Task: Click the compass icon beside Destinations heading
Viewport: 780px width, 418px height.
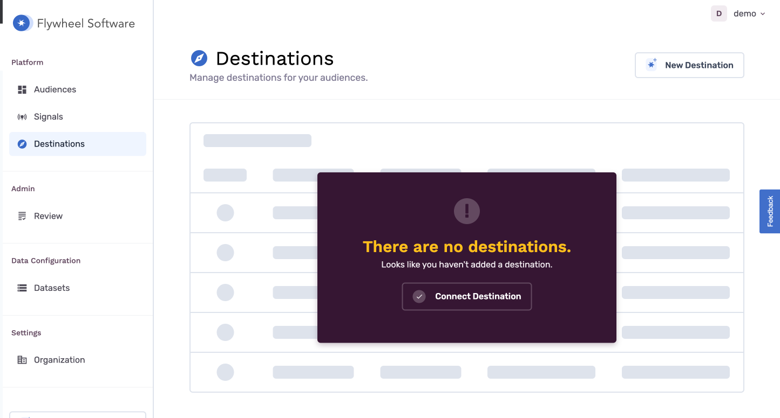Action: pyautogui.click(x=199, y=58)
